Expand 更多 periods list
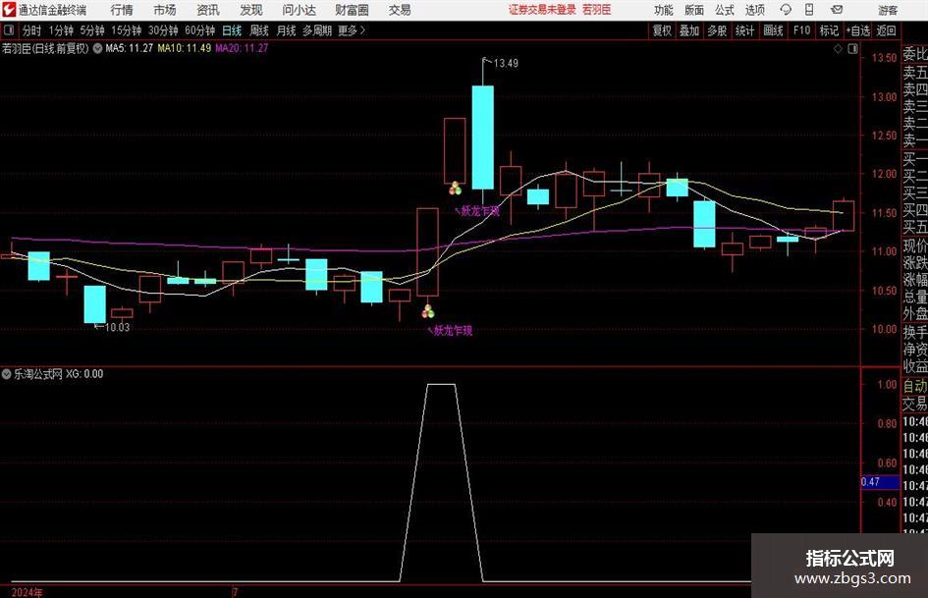928x598 pixels. 352,30
